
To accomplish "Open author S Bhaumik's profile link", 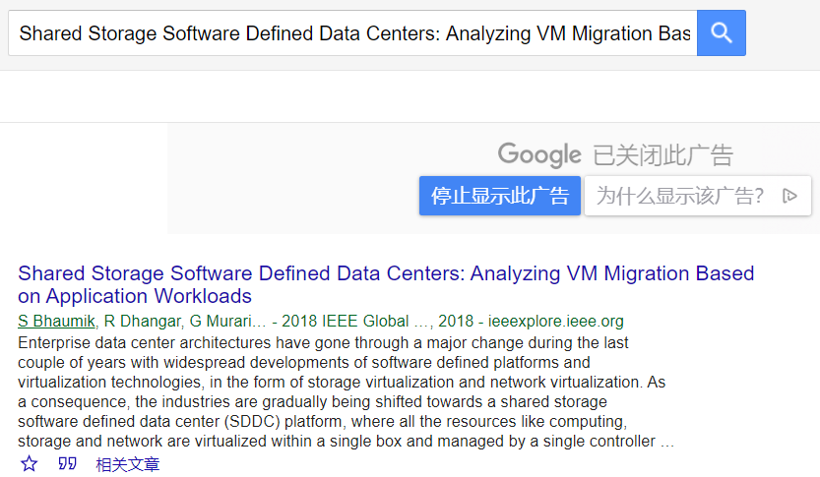I will (x=57, y=322).
